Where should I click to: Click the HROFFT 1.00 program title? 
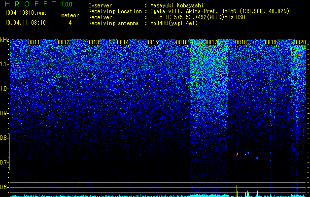click(x=39, y=4)
